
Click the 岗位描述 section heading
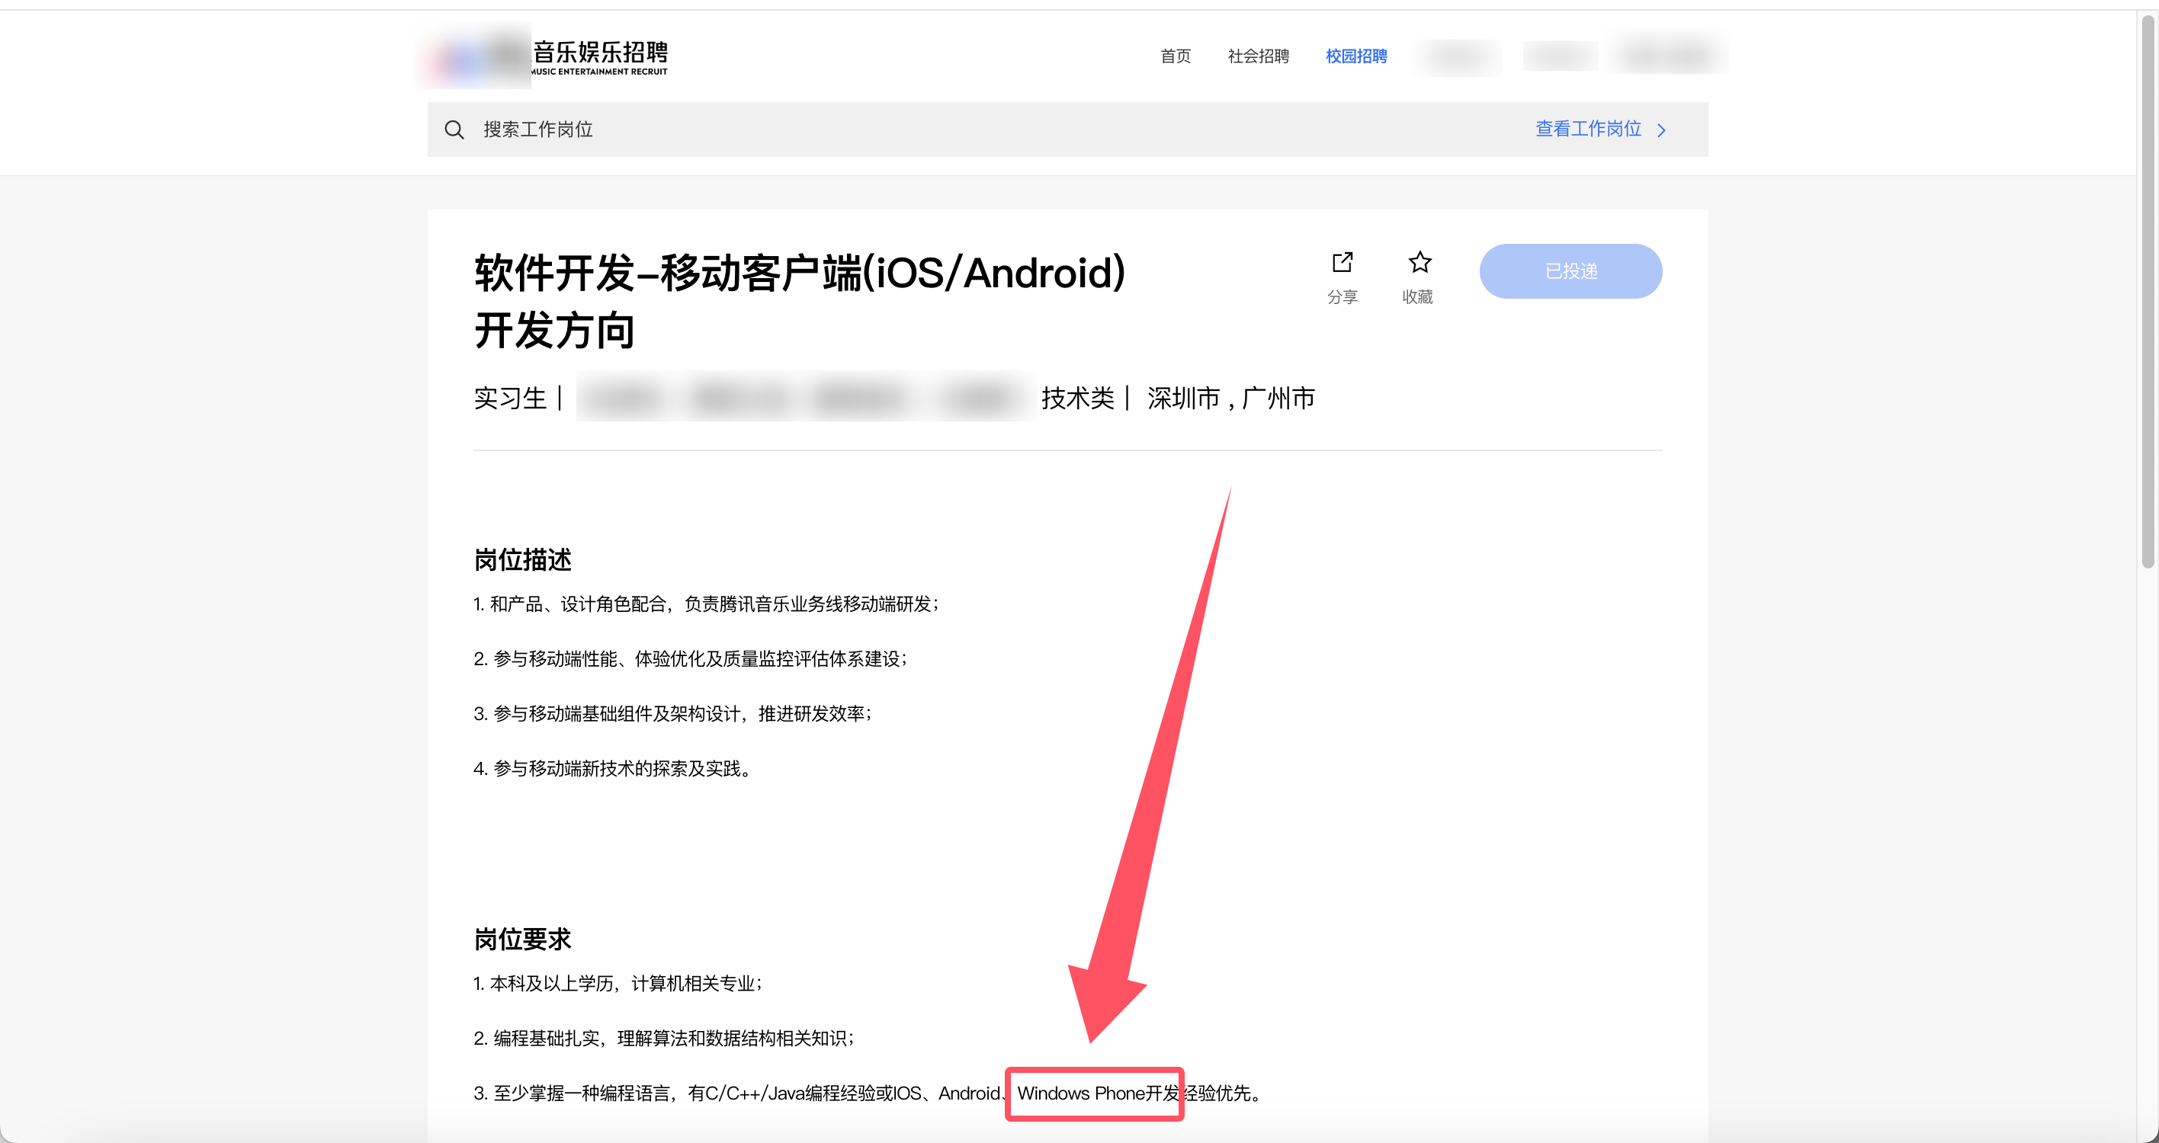coord(522,560)
